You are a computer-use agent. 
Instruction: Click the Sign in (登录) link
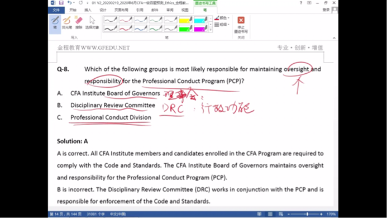(x=326, y=10)
